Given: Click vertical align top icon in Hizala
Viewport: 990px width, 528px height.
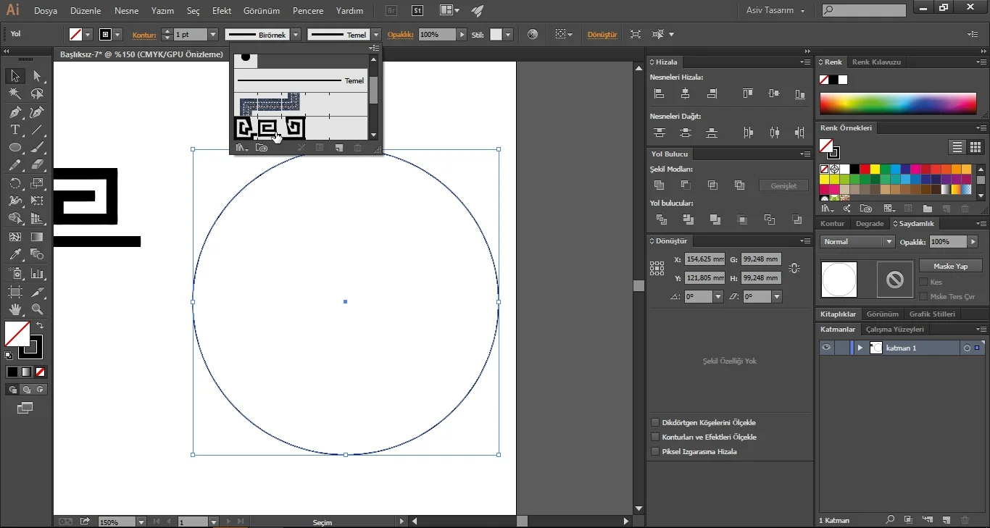Looking at the screenshot, I should [x=747, y=93].
